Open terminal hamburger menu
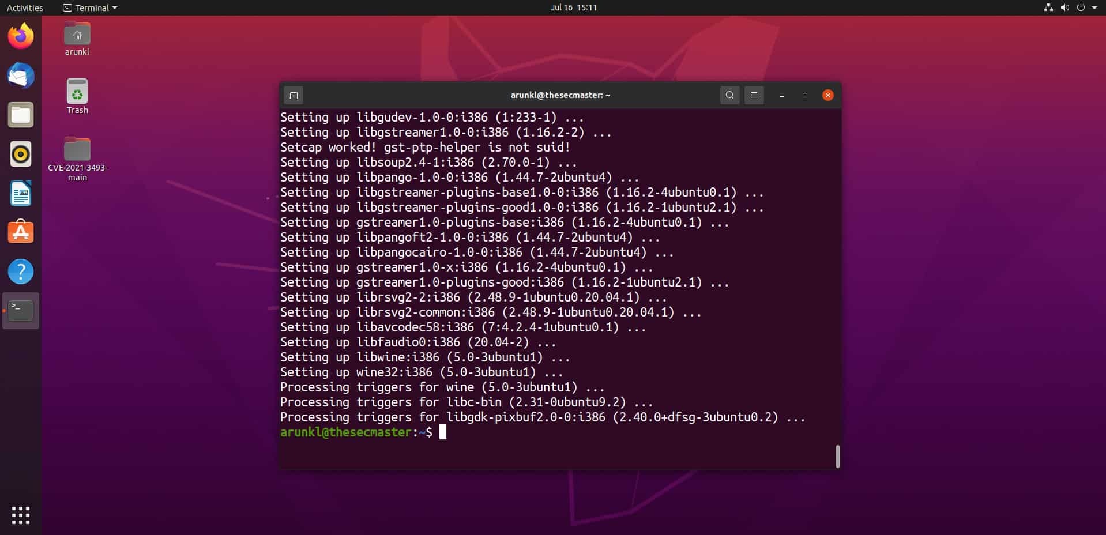Image resolution: width=1106 pixels, height=535 pixels. pos(754,95)
